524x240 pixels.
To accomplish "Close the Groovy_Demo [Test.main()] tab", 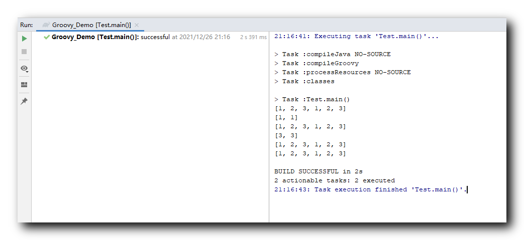I will [137, 25].
